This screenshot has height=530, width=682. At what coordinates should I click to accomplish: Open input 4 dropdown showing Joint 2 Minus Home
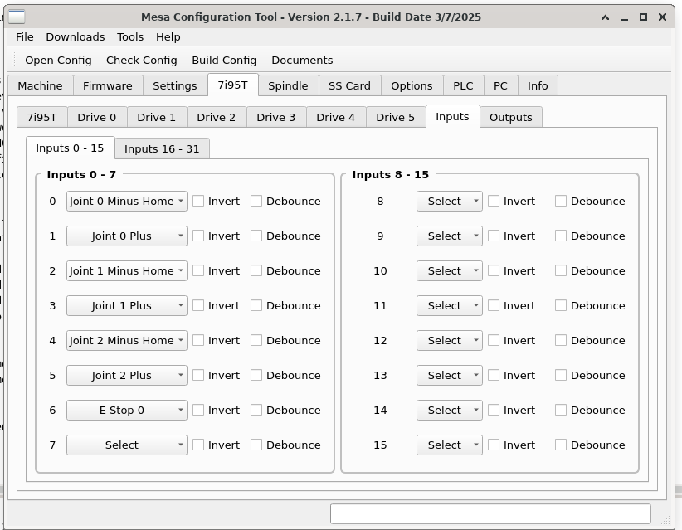pos(127,340)
